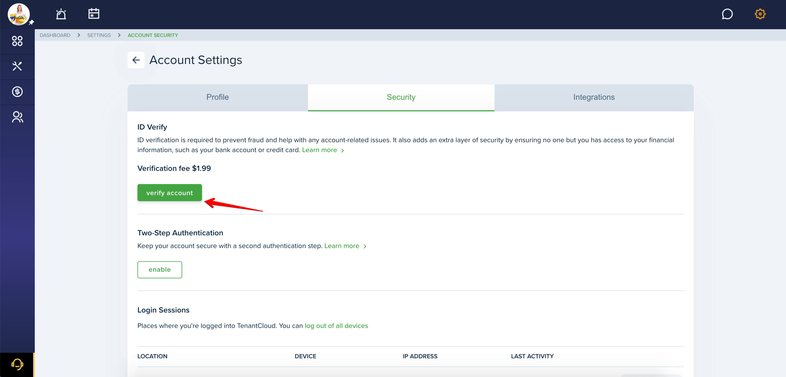Screen dimensions: 786x377
Task: Open the messages chat bubble icon
Action: tap(727, 14)
